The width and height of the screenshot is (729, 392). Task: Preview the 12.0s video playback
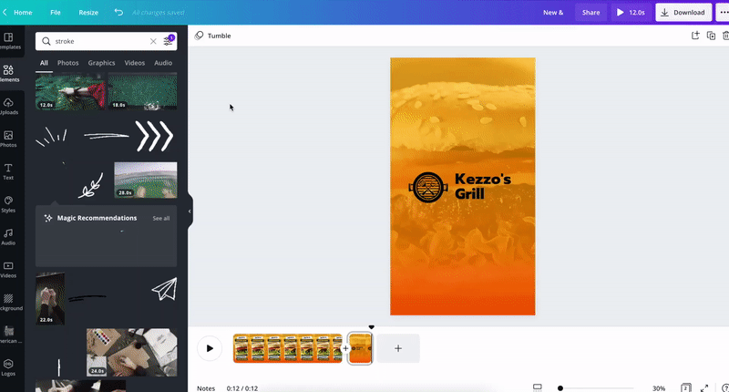coord(631,13)
